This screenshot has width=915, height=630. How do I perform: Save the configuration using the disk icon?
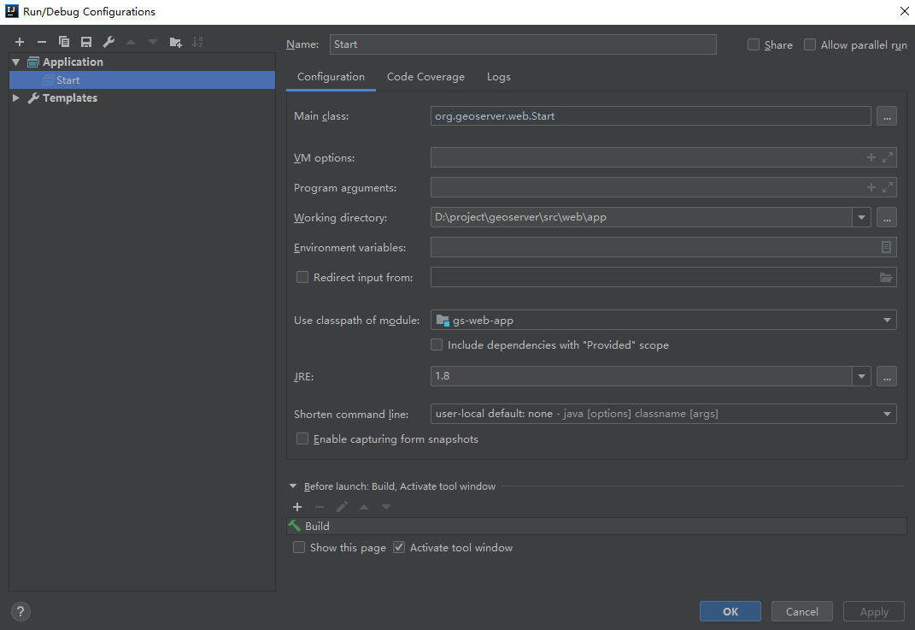click(x=86, y=42)
